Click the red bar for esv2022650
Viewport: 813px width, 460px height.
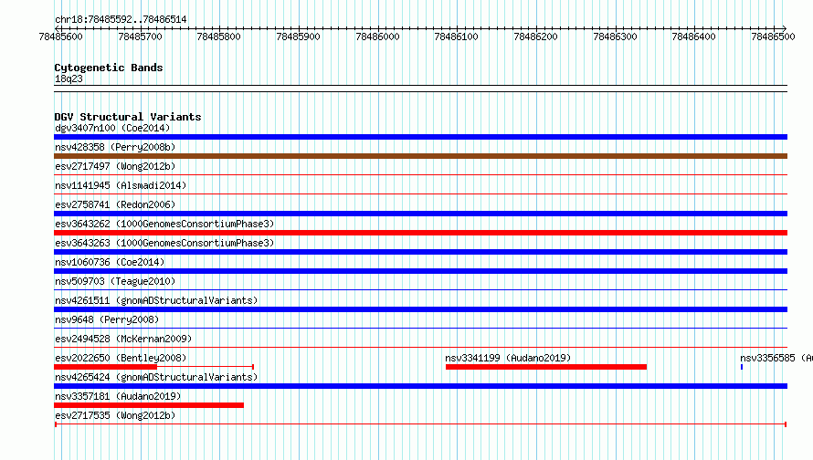click(x=105, y=367)
